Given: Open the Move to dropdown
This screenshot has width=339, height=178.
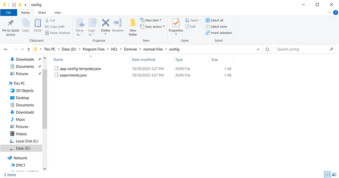Looking at the screenshot, I should [80, 27].
